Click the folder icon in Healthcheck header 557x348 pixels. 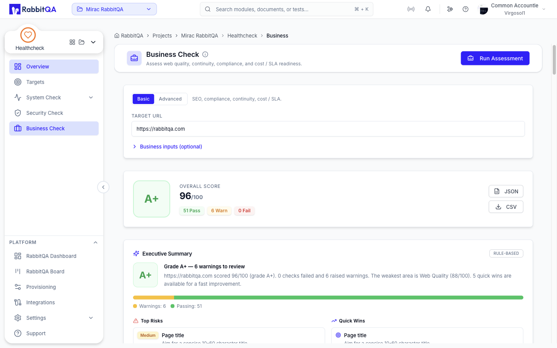(82, 42)
